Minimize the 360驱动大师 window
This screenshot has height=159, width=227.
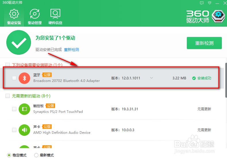[x=217, y=3]
